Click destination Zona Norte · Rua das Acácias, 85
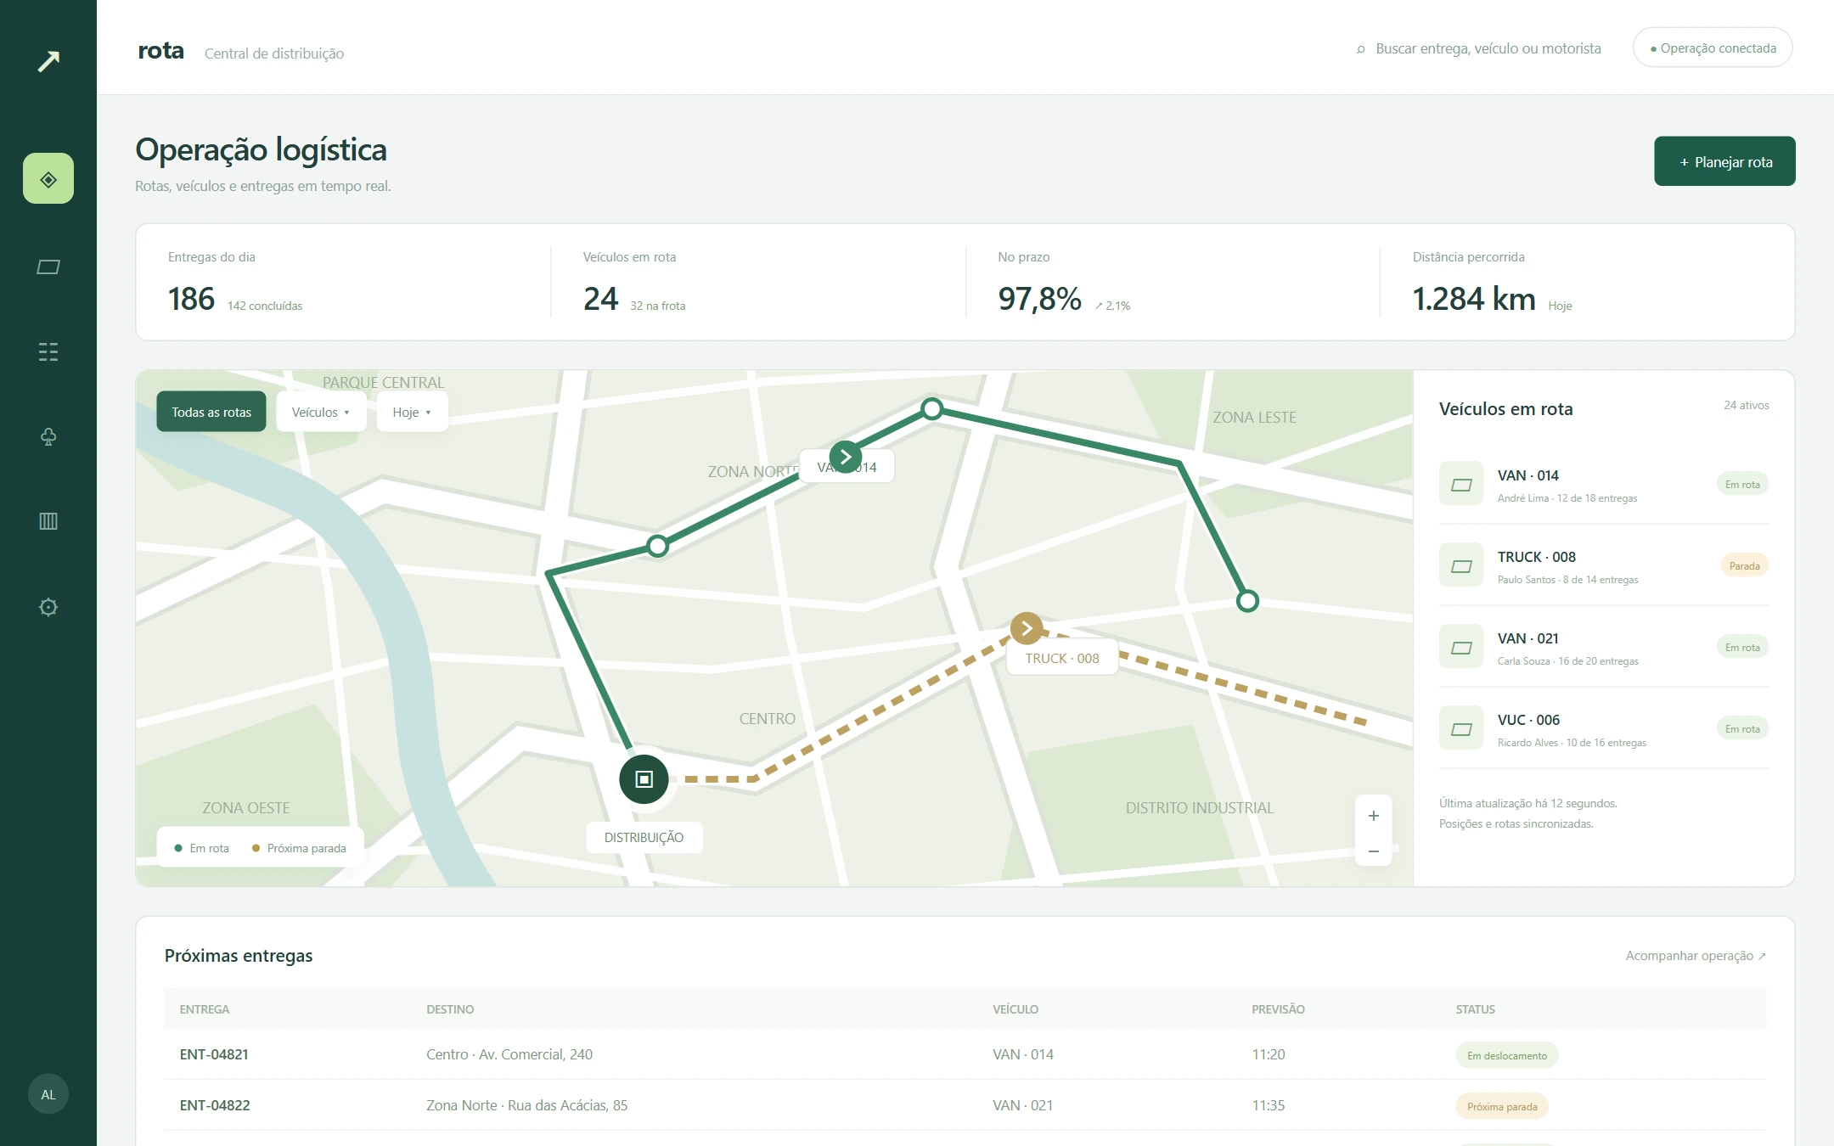The width and height of the screenshot is (1834, 1146). pos(526,1105)
